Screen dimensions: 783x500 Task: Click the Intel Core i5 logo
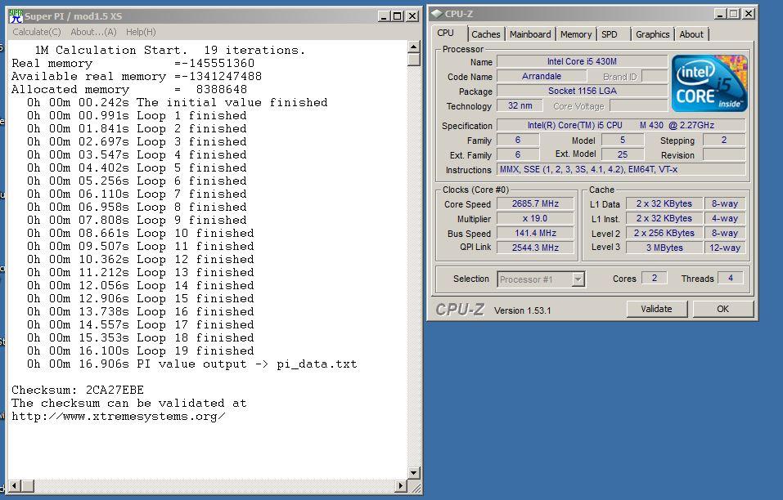(709, 83)
